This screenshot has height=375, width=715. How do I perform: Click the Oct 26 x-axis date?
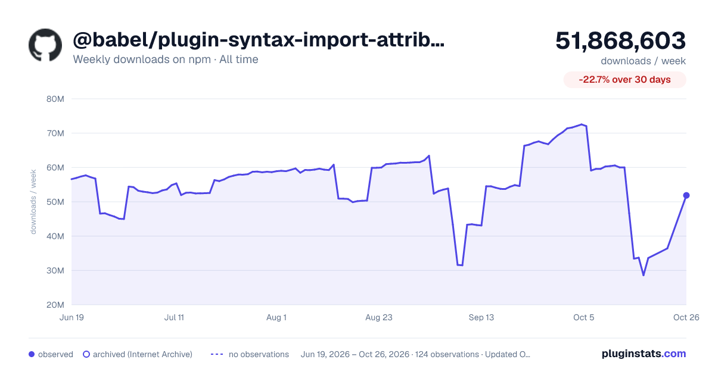pos(686,317)
